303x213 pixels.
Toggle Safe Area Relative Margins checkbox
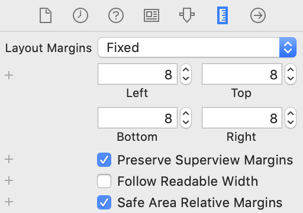click(x=104, y=202)
